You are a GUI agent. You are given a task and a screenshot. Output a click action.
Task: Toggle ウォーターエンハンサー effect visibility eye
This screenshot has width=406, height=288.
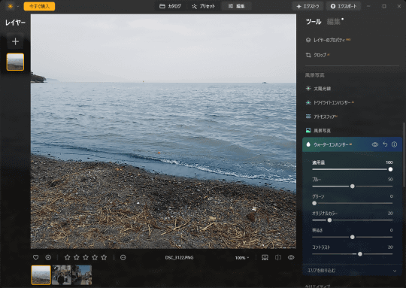click(375, 144)
